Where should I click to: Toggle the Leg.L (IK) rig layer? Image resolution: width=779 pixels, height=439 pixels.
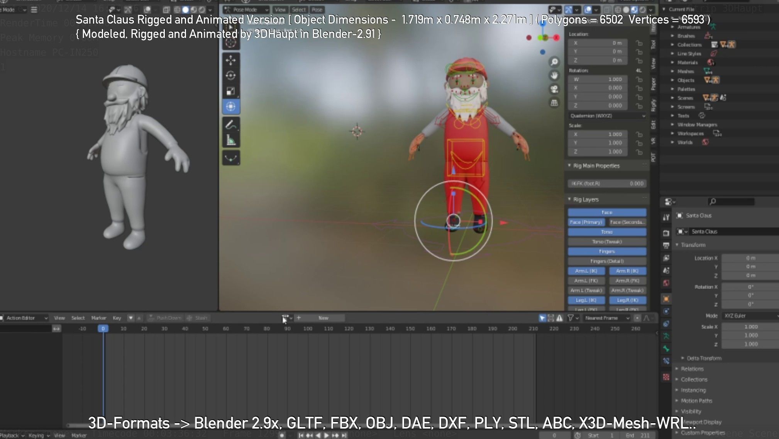[x=586, y=300]
